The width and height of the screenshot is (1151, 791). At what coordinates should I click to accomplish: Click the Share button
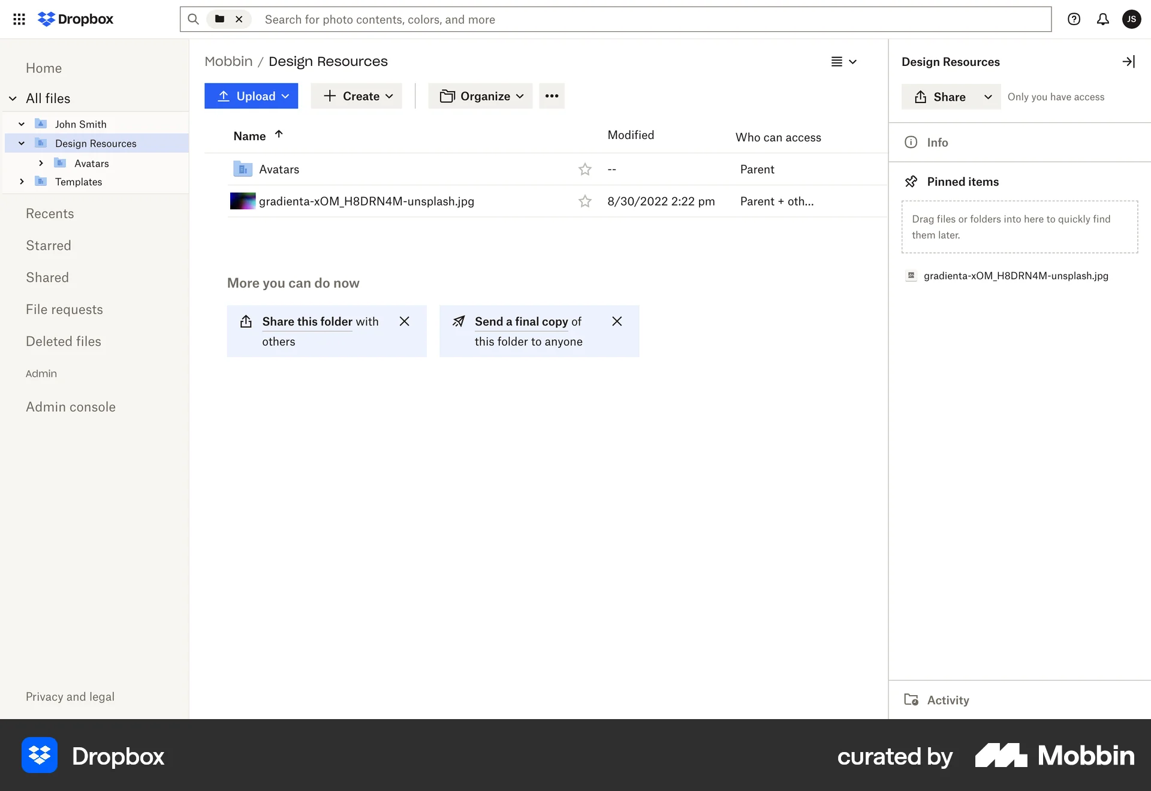pos(941,96)
